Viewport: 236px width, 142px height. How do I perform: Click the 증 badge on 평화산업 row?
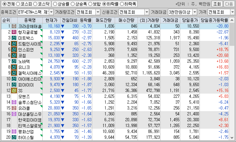click(x=14, y=132)
